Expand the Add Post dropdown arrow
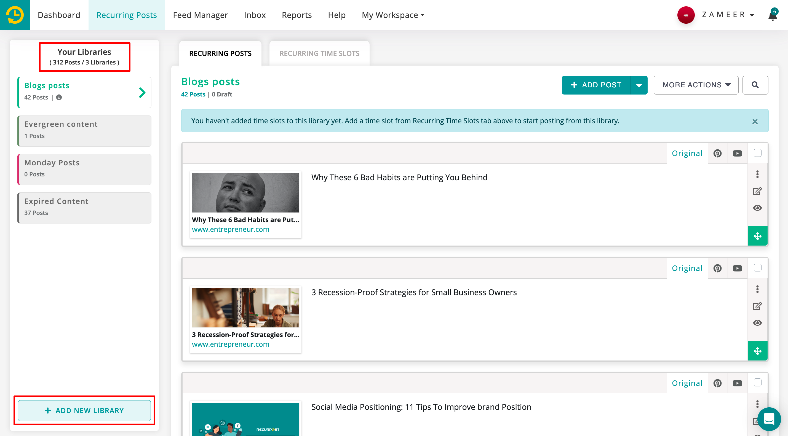This screenshot has width=788, height=436. click(x=639, y=85)
